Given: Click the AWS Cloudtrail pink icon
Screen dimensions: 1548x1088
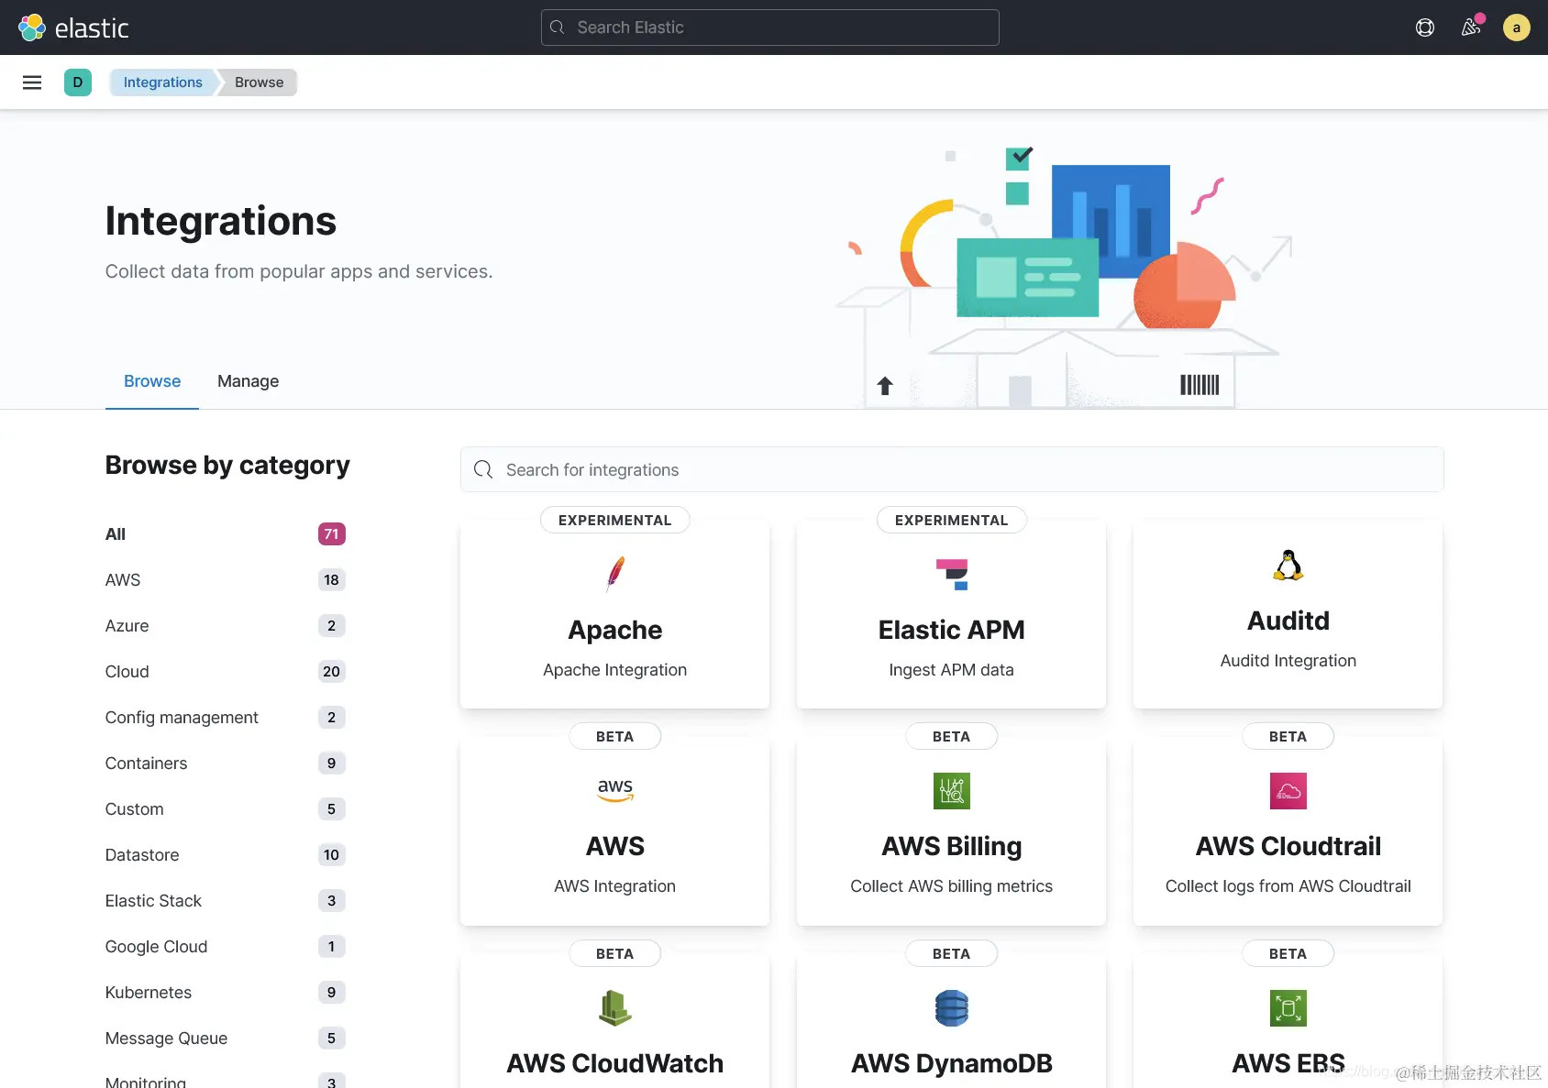Looking at the screenshot, I should 1288,791.
